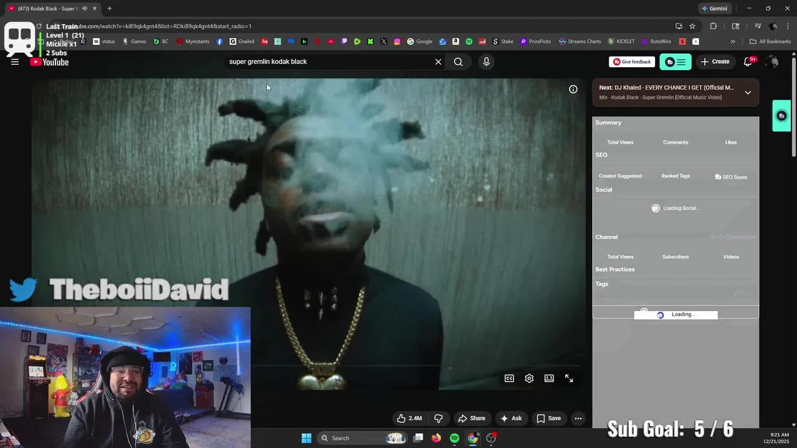Click the taskbar Search box
This screenshot has height=448, width=797.
point(364,438)
